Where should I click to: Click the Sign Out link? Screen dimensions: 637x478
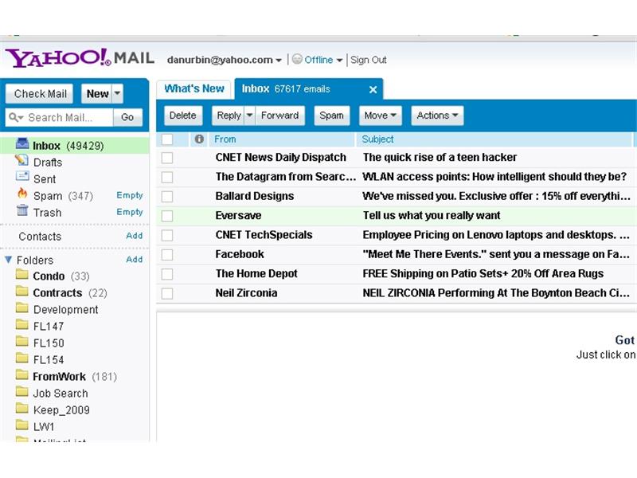point(369,60)
